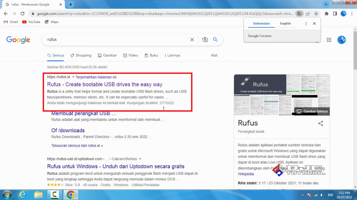
Task: Show hidden tray icons arrow
Action: point(302,195)
